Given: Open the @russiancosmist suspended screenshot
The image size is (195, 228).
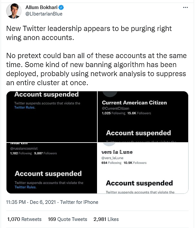Looking at the screenshot, I should click(52, 168).
